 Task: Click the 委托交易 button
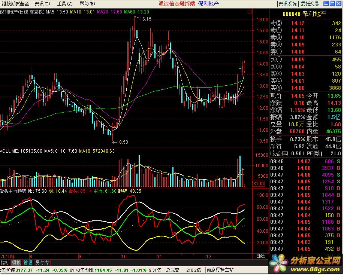310,4
